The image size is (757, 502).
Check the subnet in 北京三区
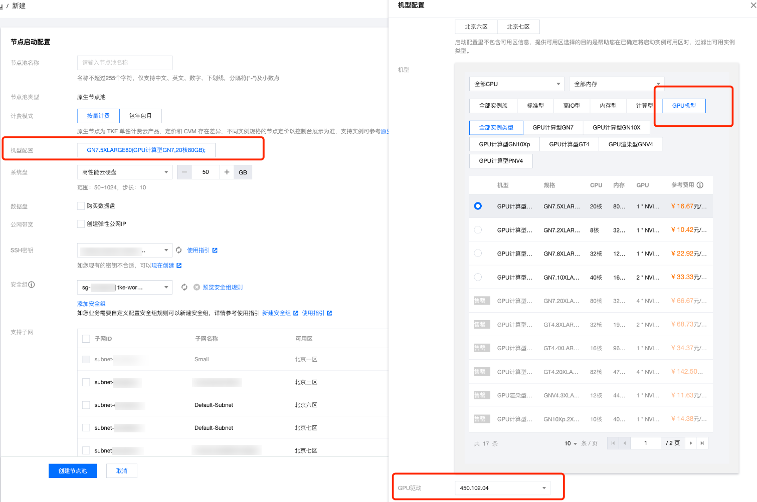(86, 382)
